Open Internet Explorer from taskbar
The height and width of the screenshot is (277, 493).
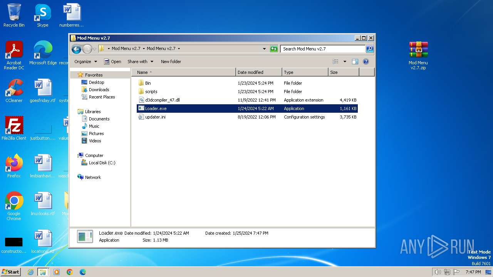[30, 272]
